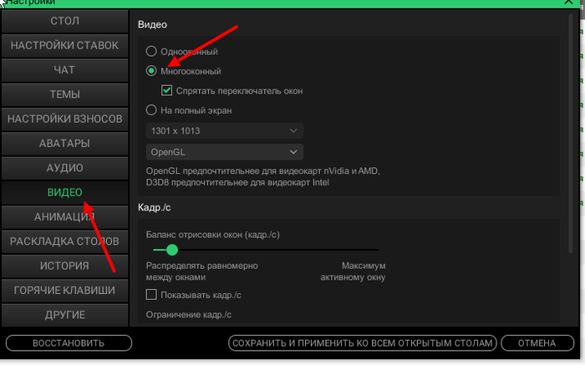
Task: Open the АВАТАРЫ section
Action: [65, 144]
